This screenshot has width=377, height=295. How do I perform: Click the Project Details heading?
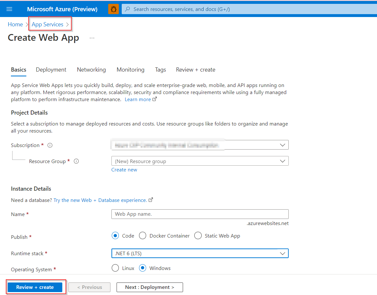click(x=29, y=113)
